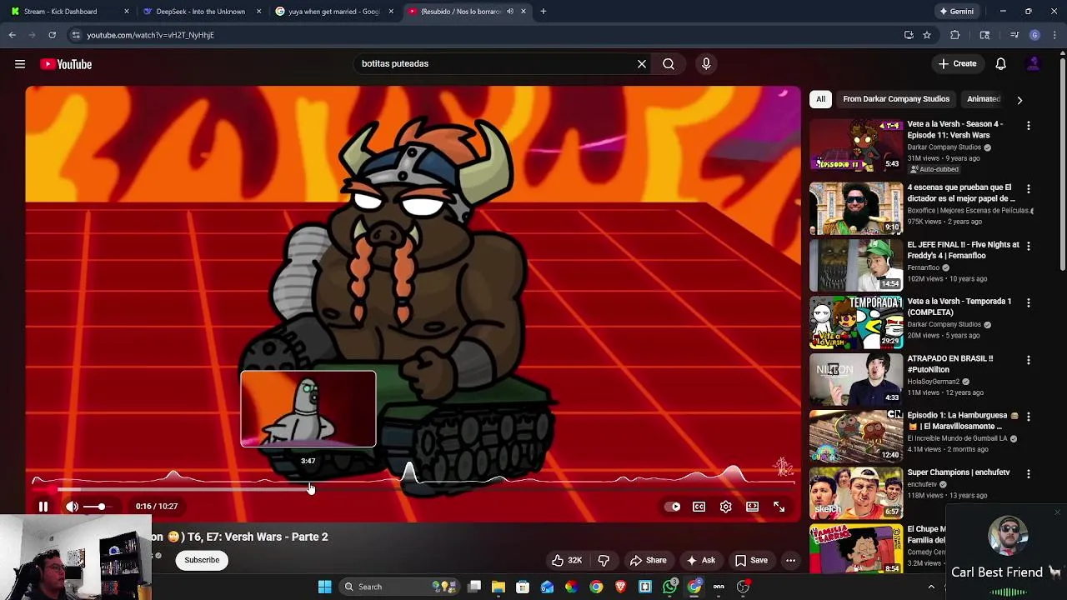The image size is (1067, 600).
Task: Open options for Super Champions video
Action: pos(1029,473)
